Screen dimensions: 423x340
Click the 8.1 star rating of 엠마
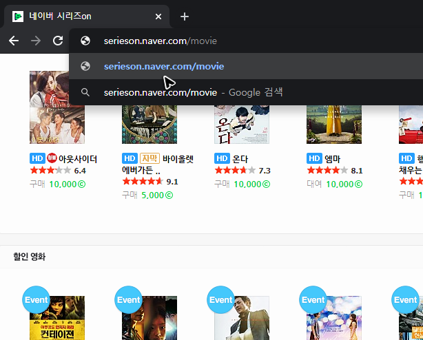tap(335, 171)
